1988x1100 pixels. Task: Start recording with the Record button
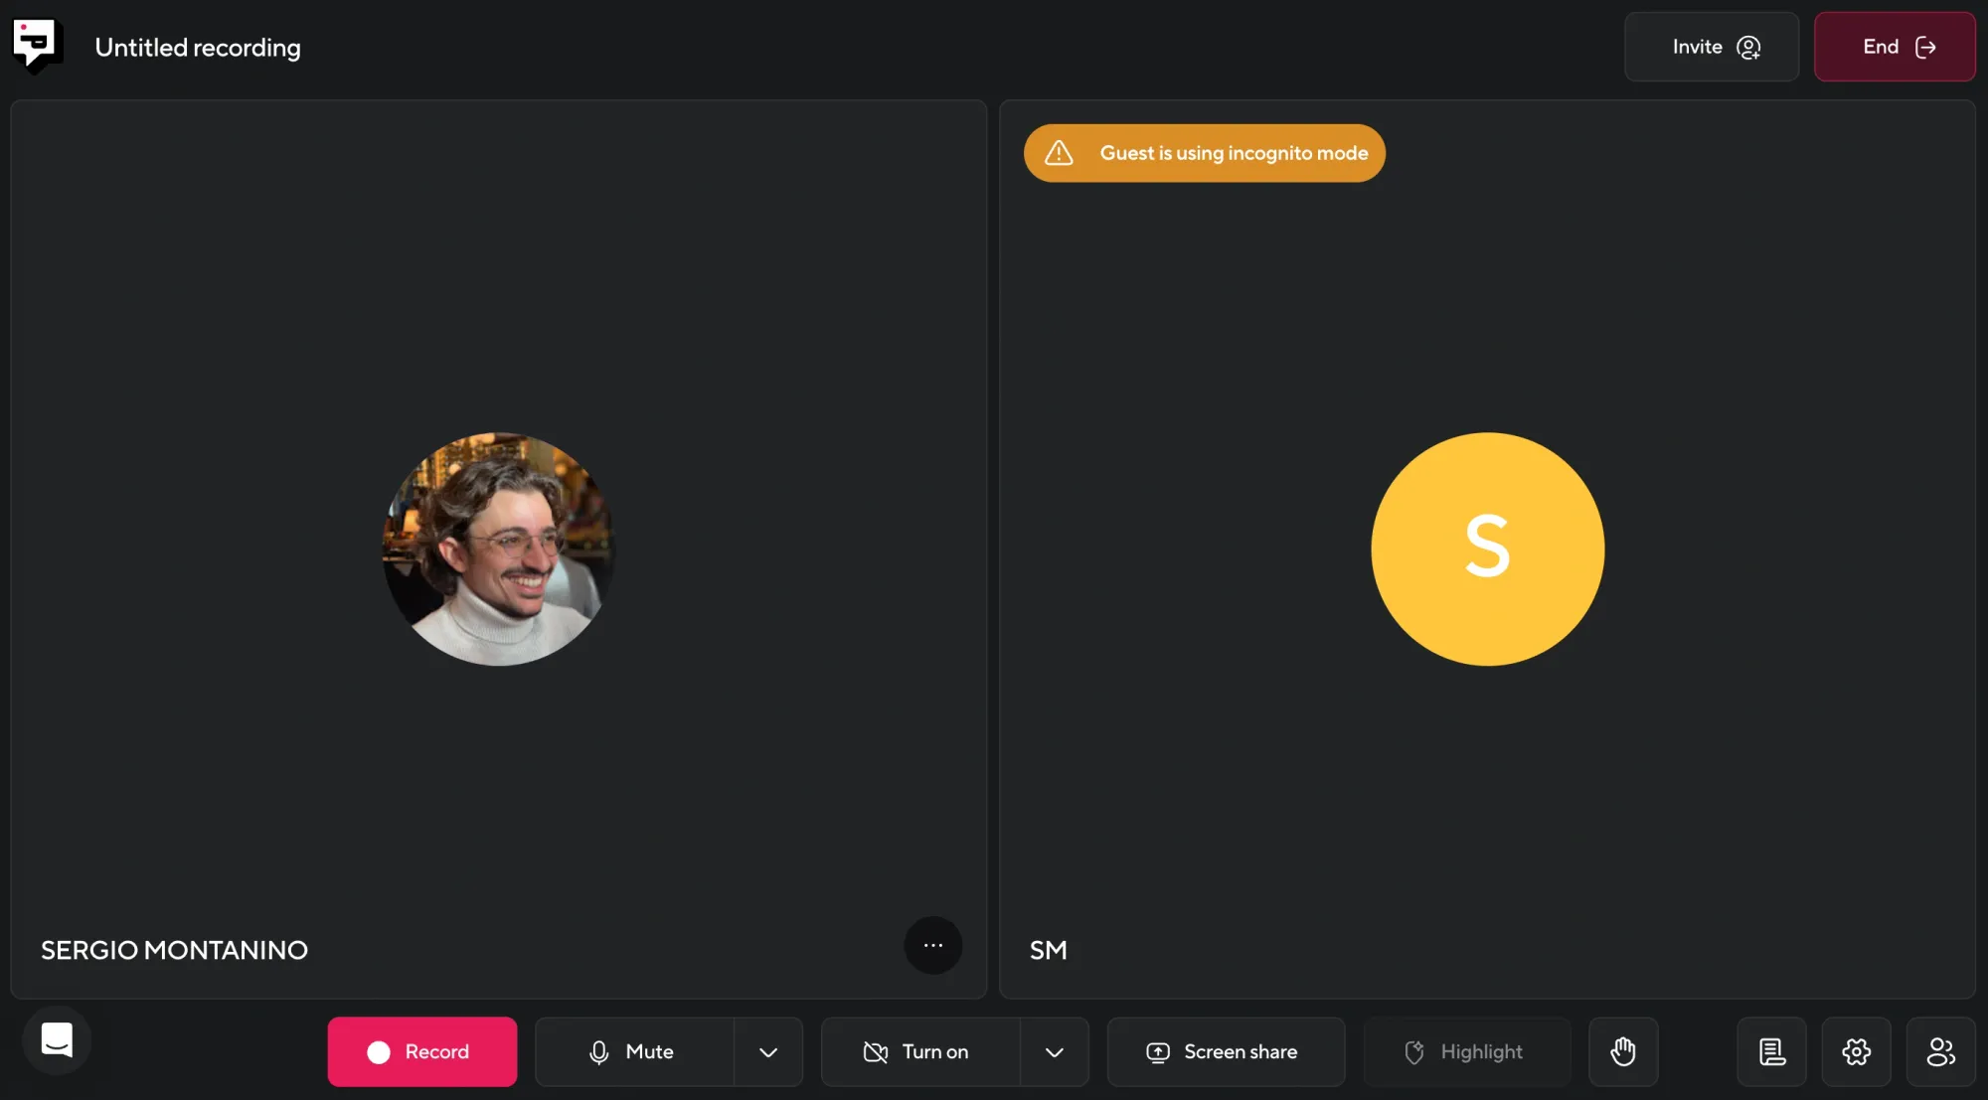pos(421,1051)
